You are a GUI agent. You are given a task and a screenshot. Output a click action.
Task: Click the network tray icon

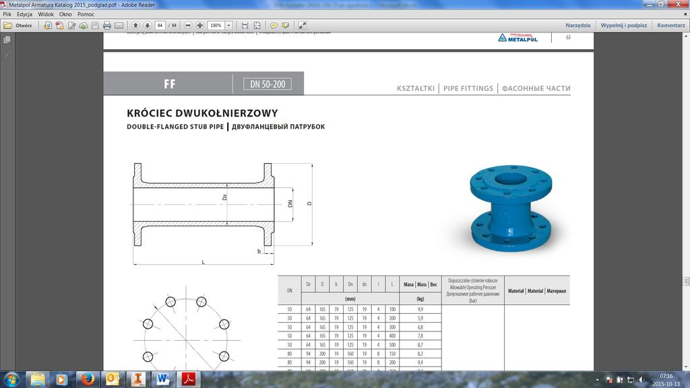631,380
